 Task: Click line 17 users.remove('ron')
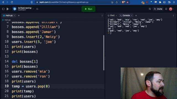pyautogui.click(x=31, y=76)
